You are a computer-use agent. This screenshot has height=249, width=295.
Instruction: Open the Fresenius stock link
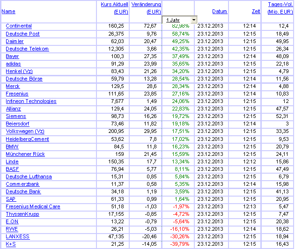17,94
